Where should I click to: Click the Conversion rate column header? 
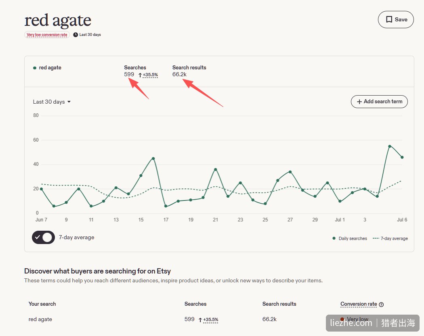click(359, 304)
